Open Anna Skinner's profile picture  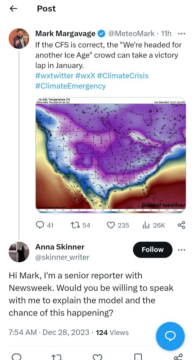tap(19, 252)
